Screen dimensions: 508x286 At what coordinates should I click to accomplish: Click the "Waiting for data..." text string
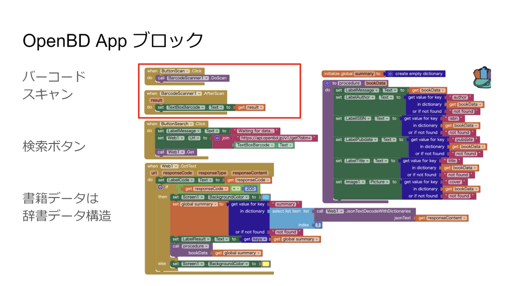[x=256, y=131]
